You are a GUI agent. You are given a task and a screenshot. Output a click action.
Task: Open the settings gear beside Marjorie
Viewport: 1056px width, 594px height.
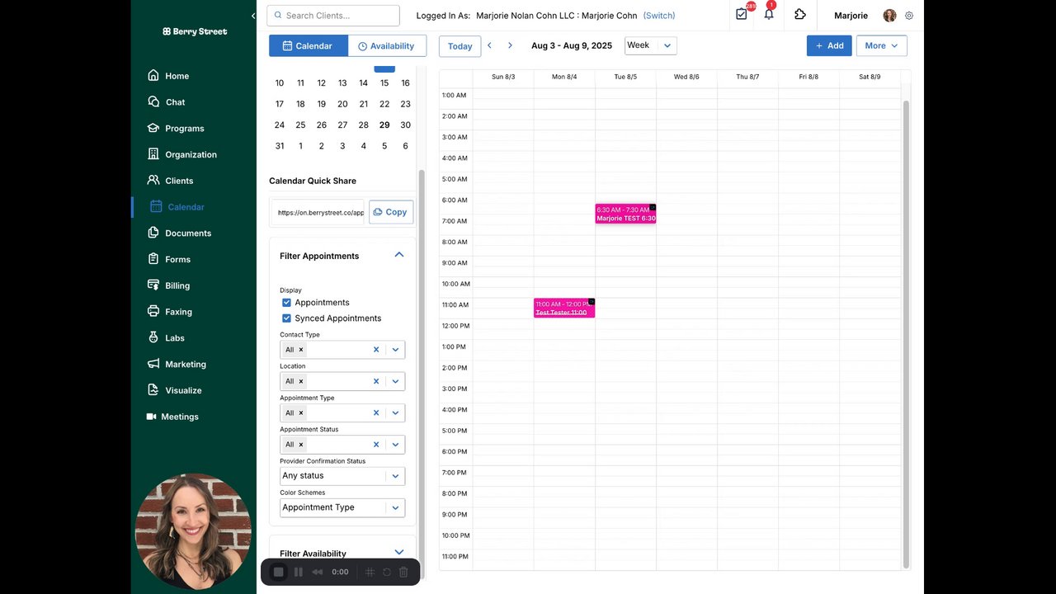[909, 16]
